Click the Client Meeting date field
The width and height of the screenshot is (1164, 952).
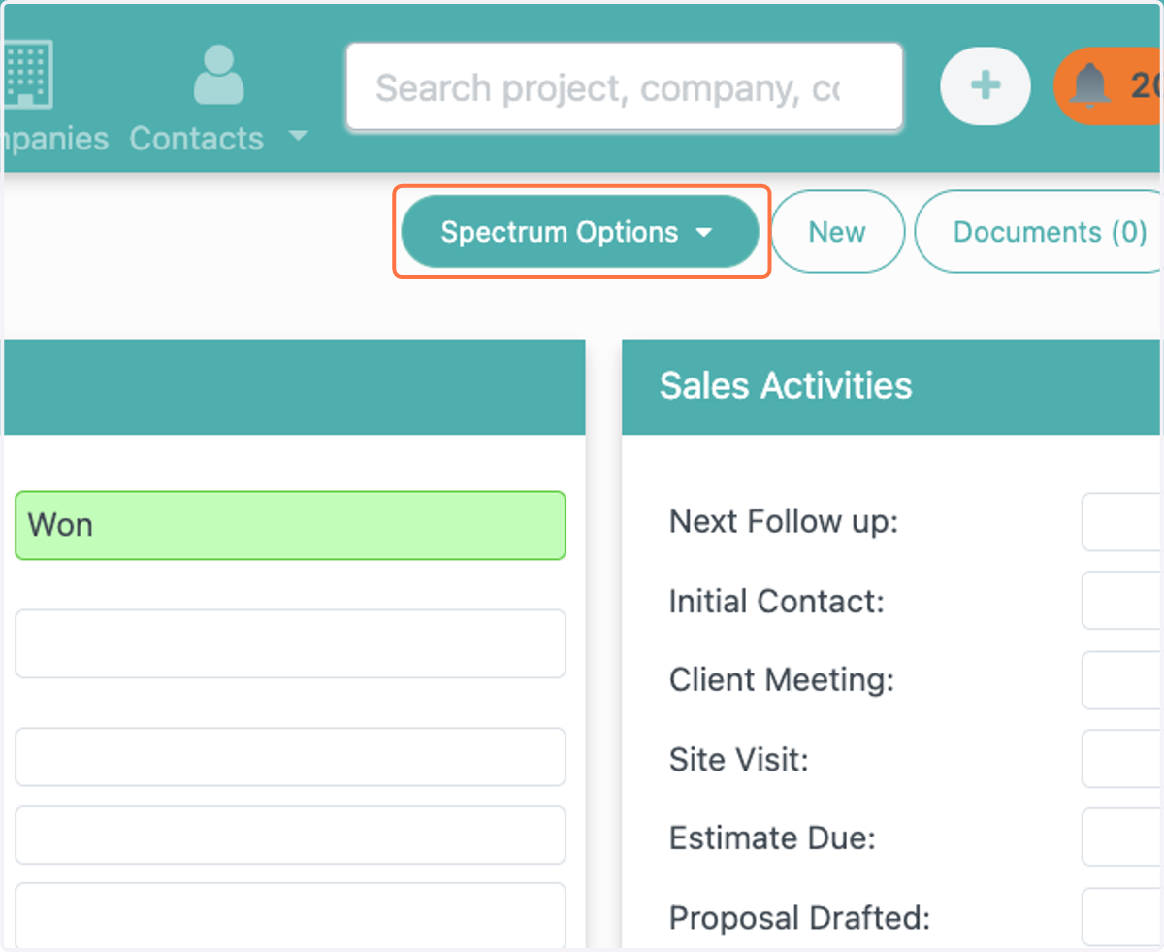tap(1122, 679)
